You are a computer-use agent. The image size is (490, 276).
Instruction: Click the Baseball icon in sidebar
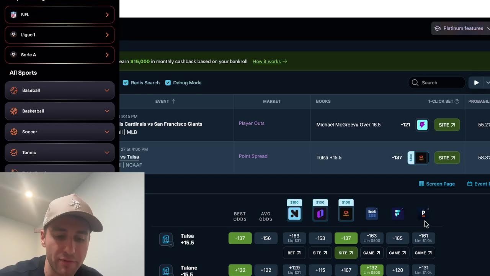pyautogui.click(x=14, y=90)
